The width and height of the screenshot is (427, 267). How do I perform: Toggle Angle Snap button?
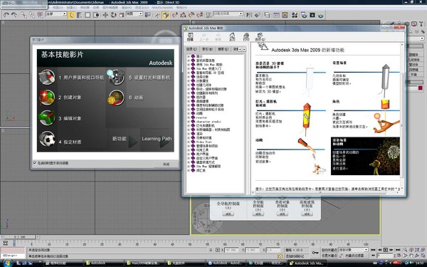tap(183, 15)
